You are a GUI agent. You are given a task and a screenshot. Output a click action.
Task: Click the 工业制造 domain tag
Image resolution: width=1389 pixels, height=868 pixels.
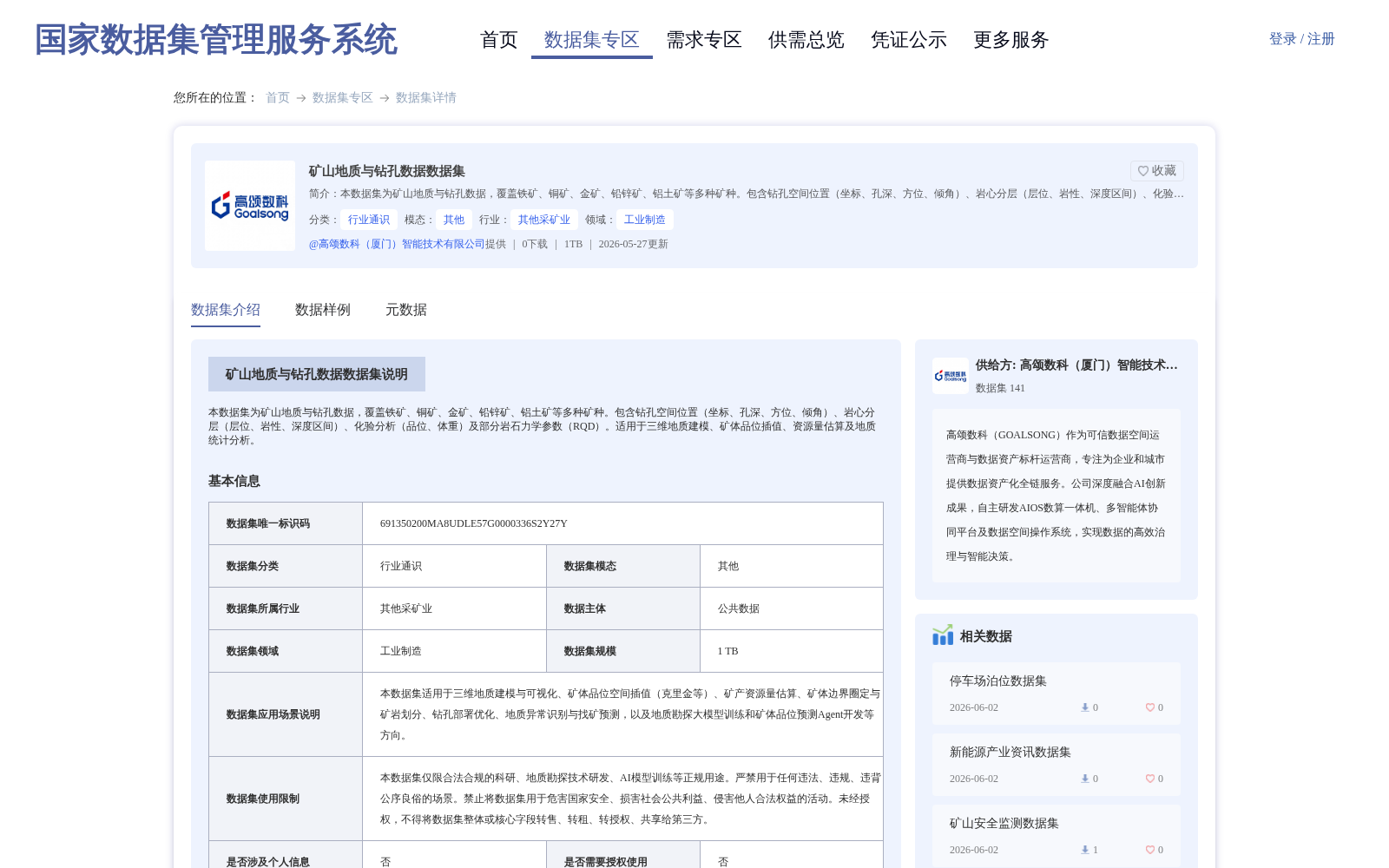(645, 220)
